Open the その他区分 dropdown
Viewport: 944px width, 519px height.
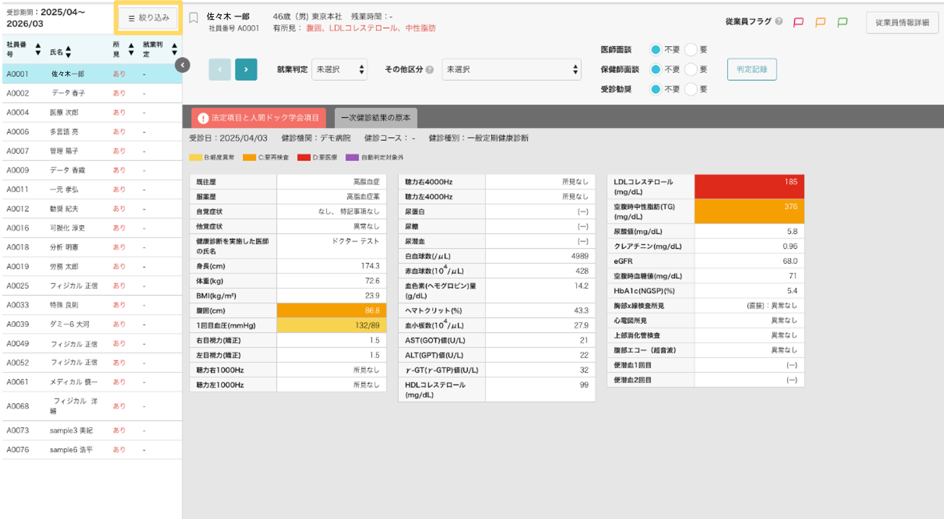(x=512, y=70)
